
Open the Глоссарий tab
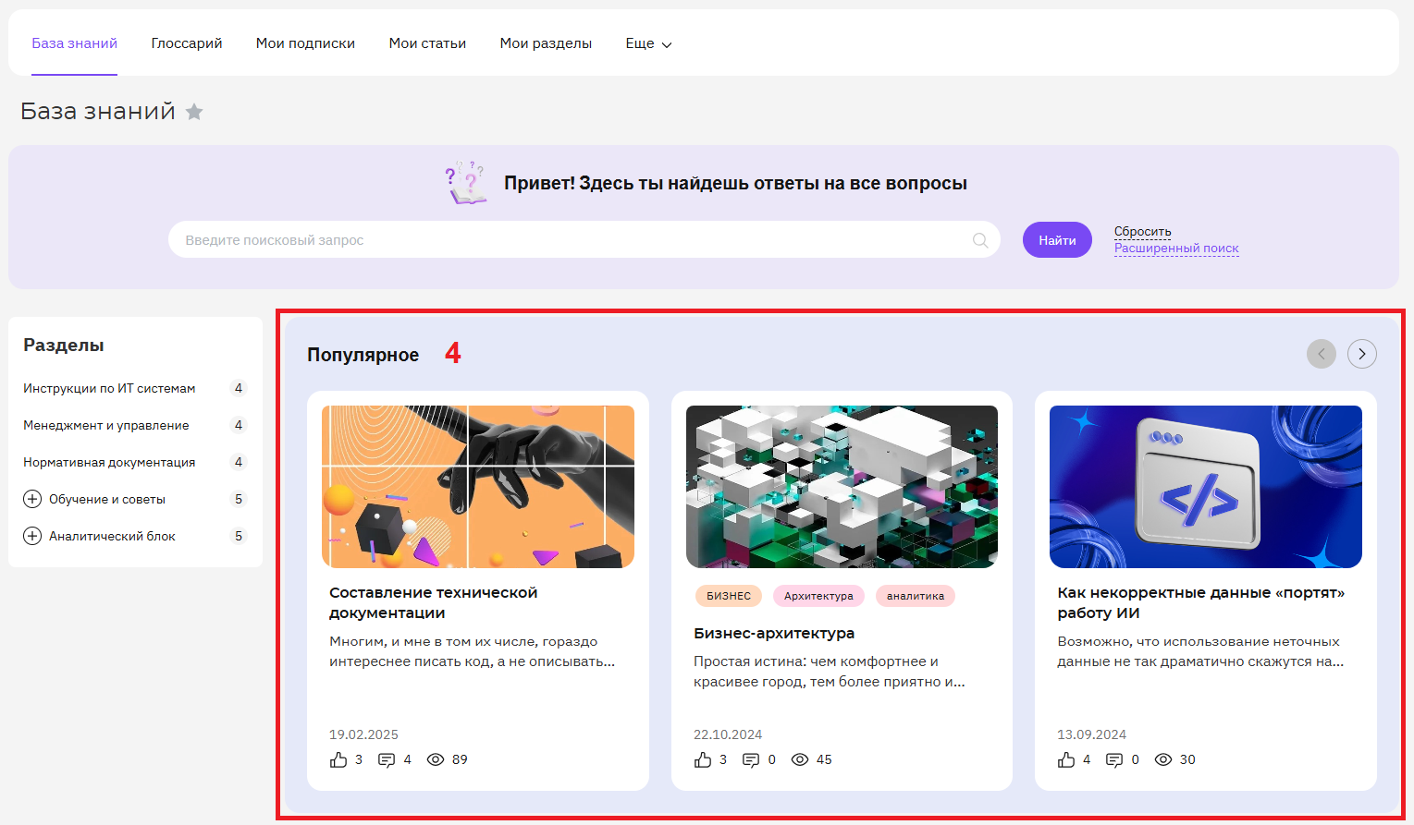pos(187,43)
